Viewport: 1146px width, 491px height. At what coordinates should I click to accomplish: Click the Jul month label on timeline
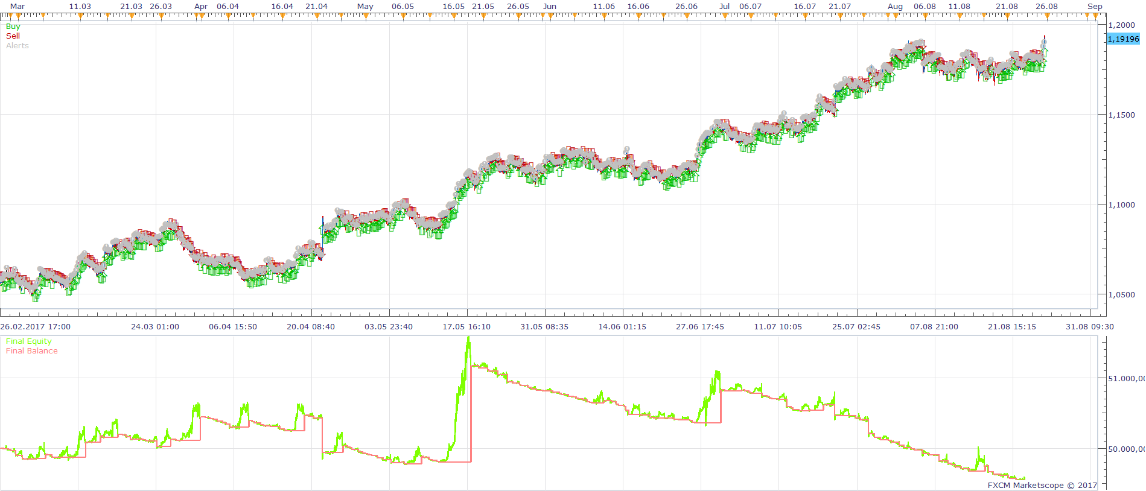pos(724,6)
